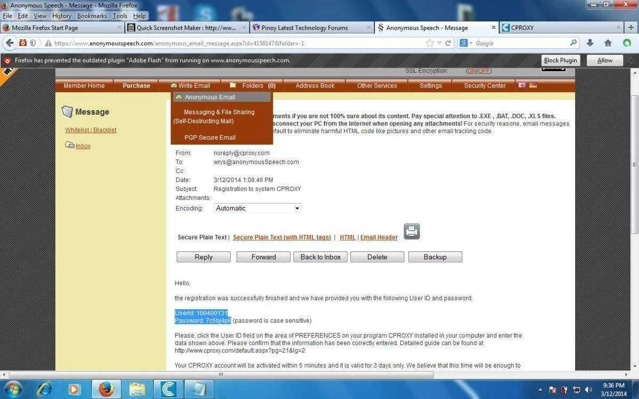Switch to Quick Screenshot Maker tab
Screen dimensions: 639x399
[x=187, y=28]
